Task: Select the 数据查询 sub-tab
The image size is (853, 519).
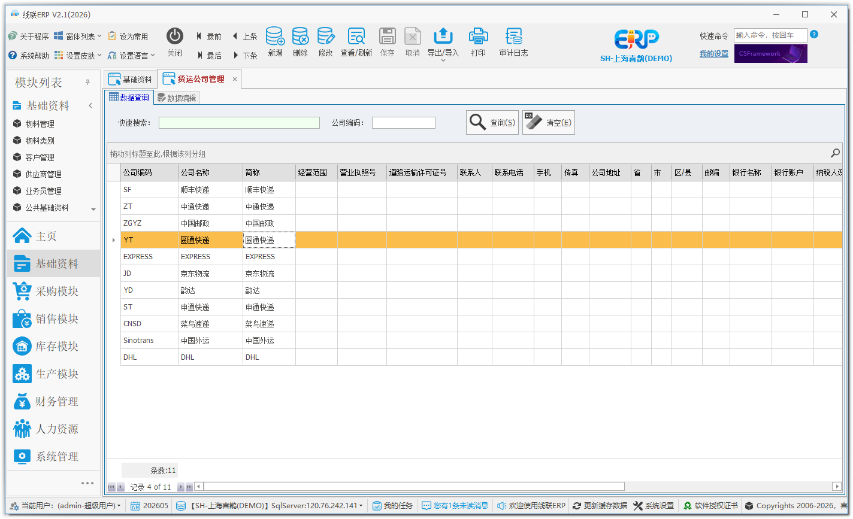Action: [129, 98]
